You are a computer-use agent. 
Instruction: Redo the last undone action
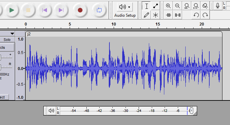tap(205, 15)
